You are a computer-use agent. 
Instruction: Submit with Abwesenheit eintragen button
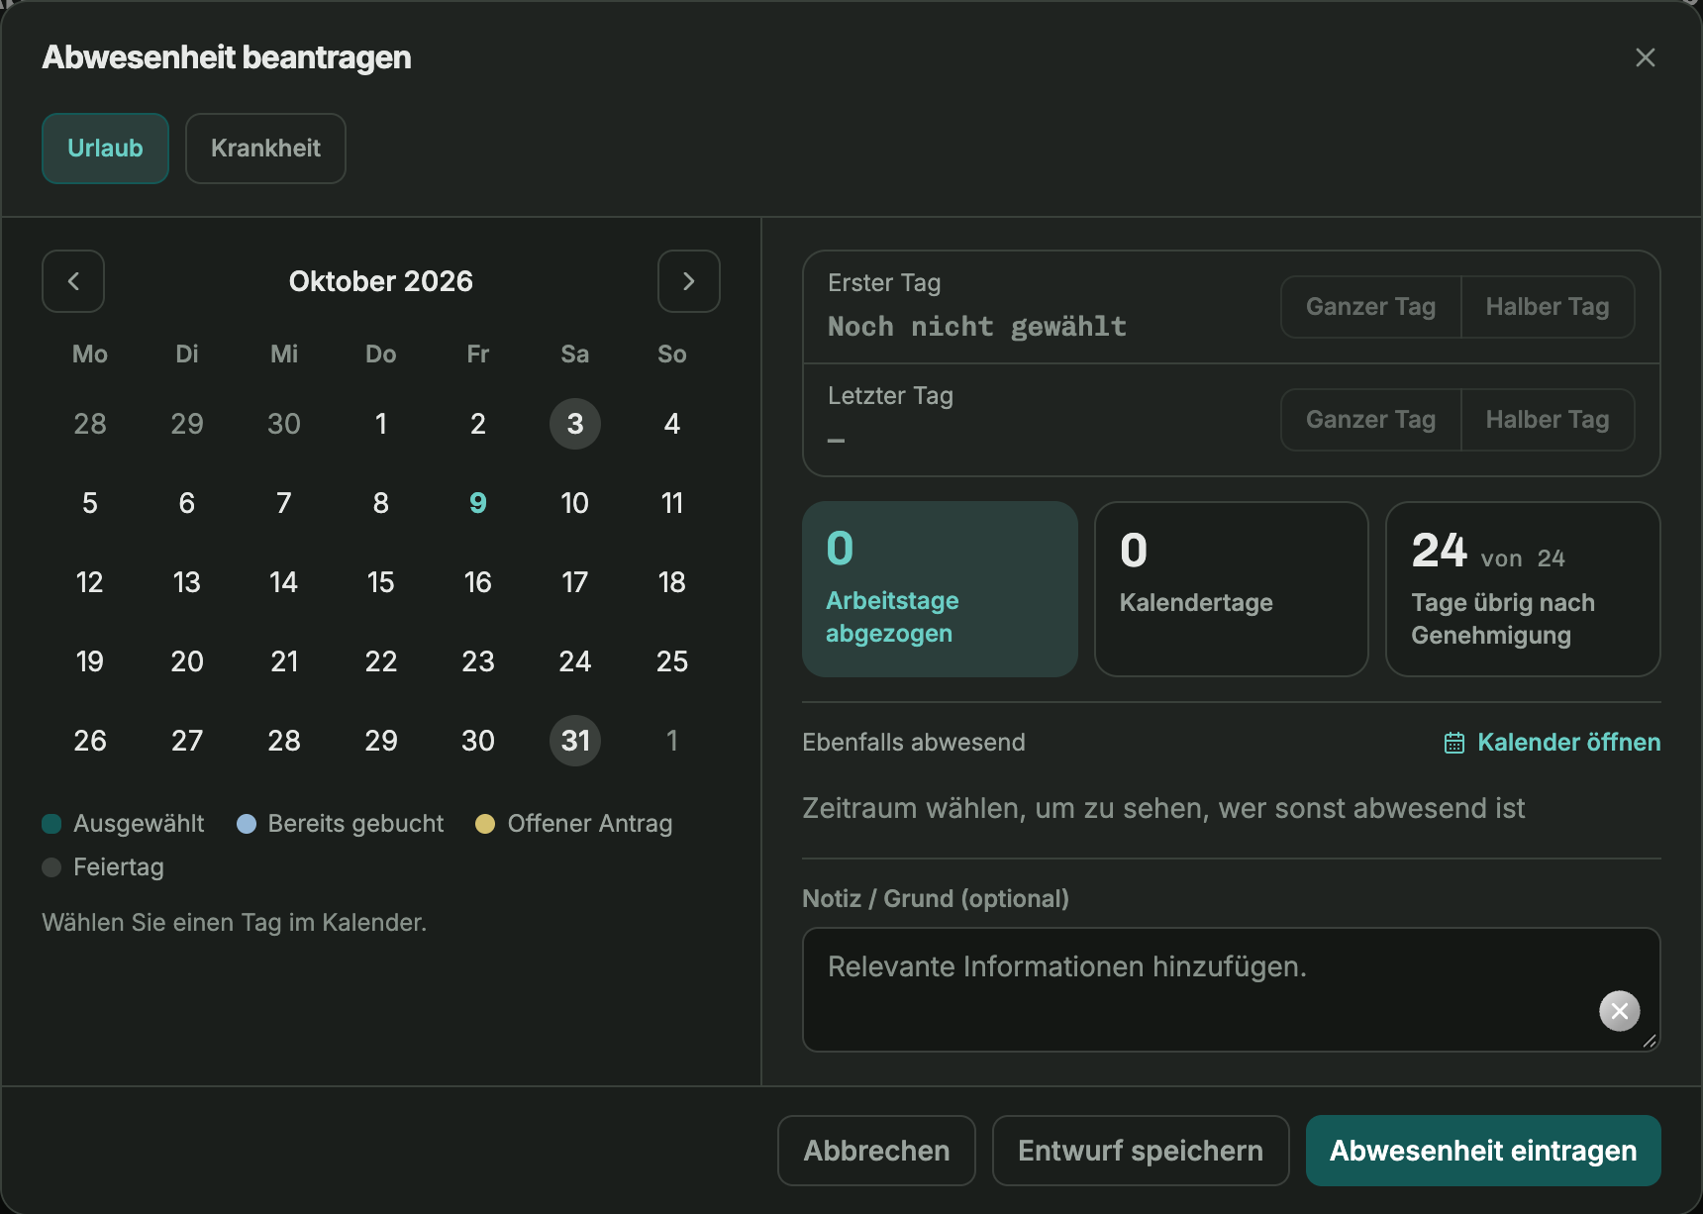(1483, 1151)
